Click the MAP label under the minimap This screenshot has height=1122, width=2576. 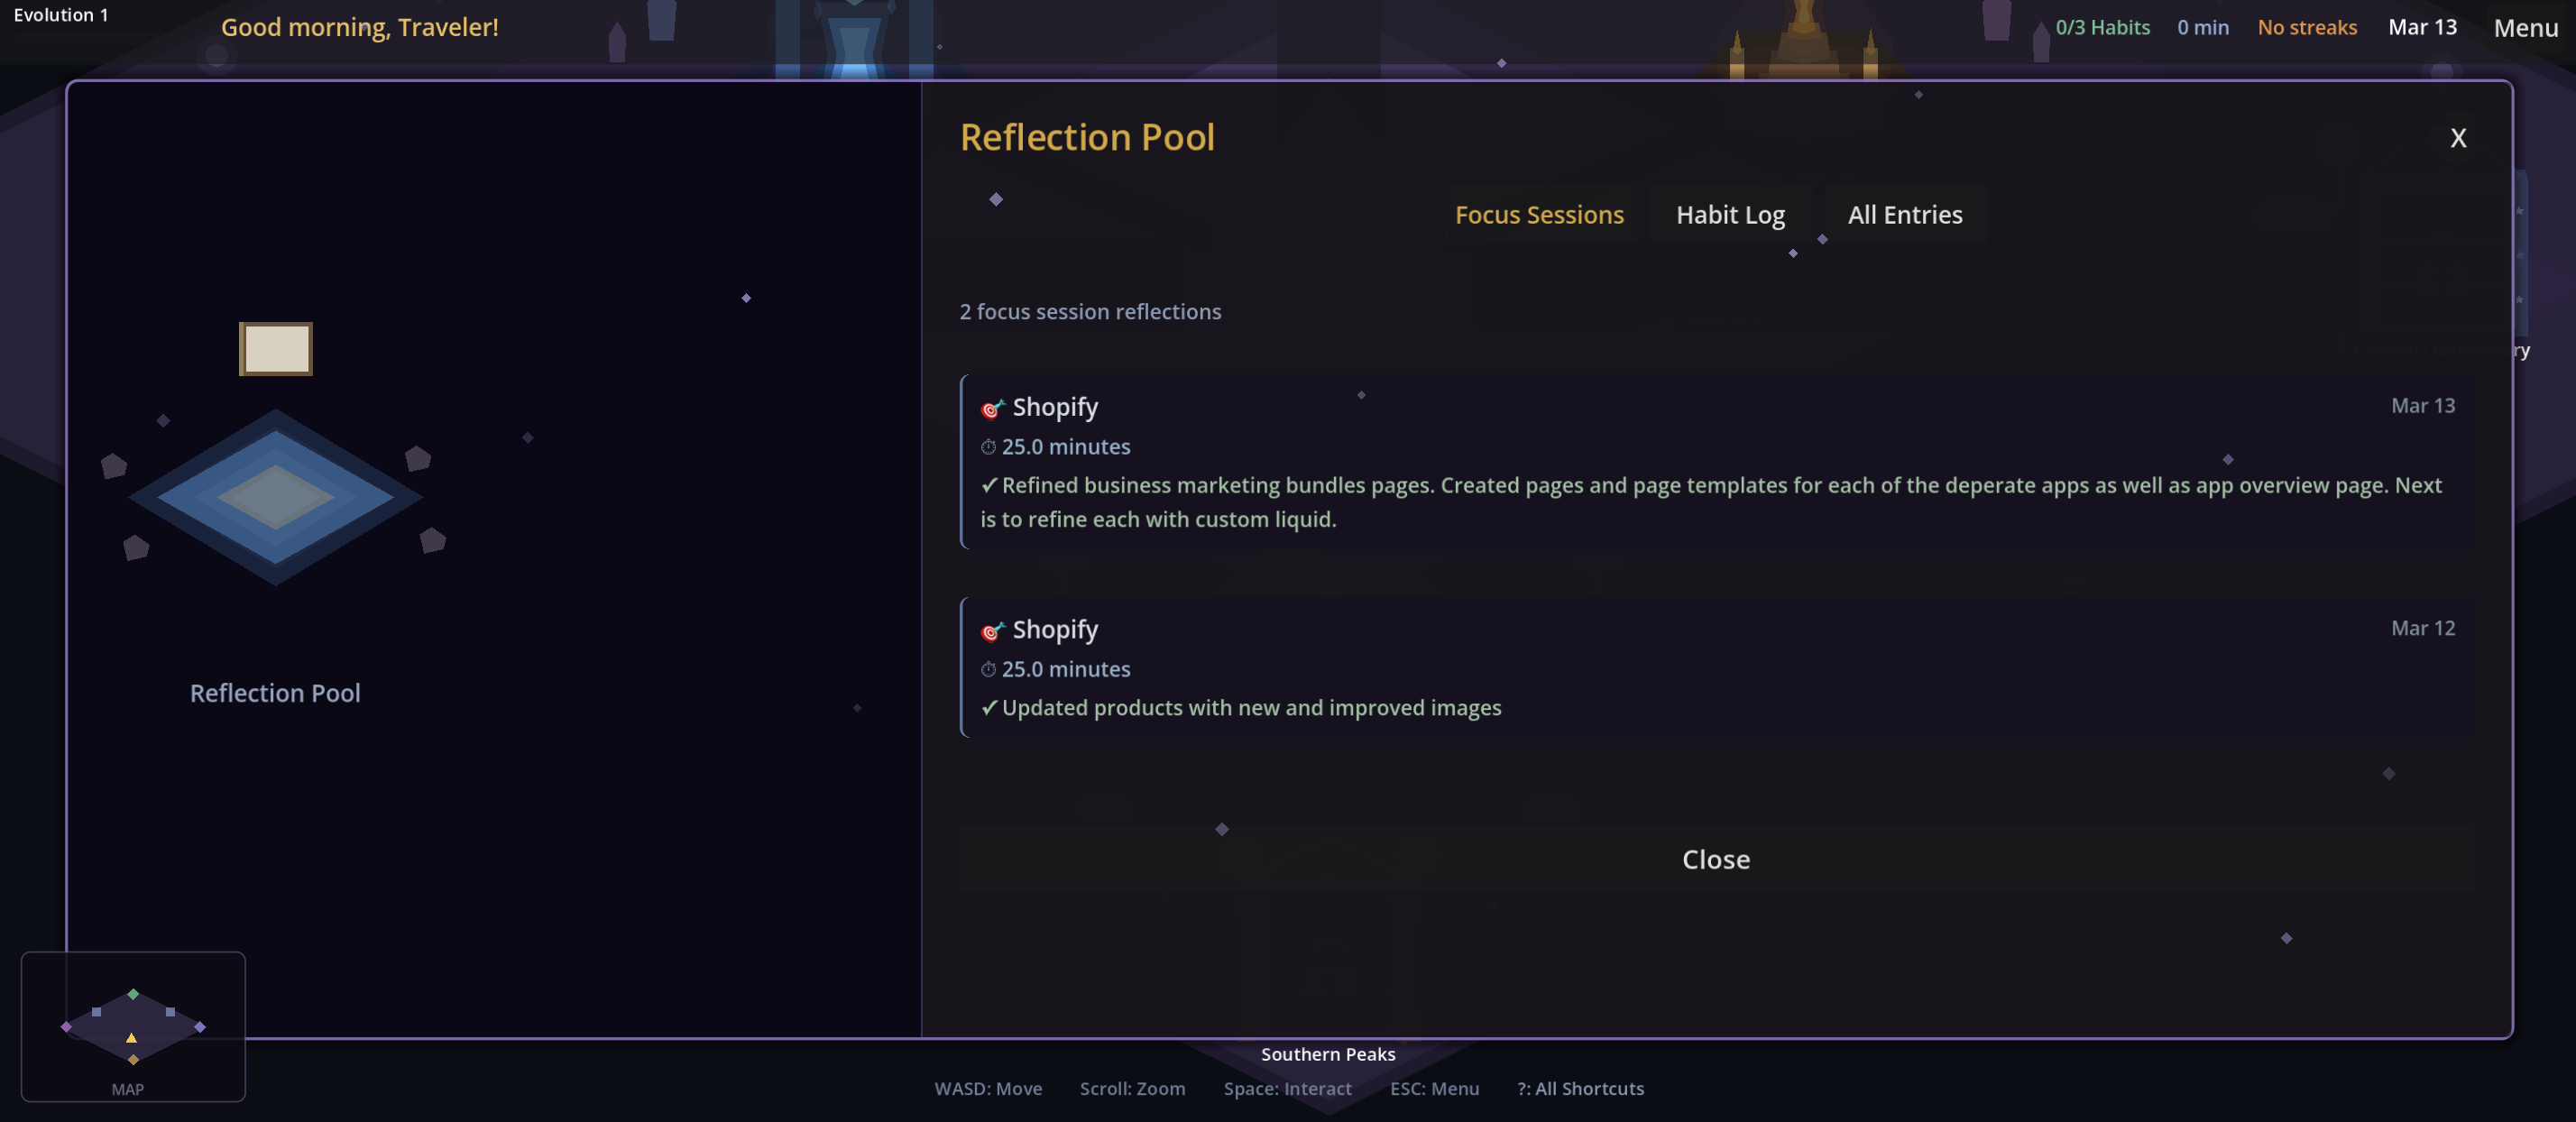tap(127, 1090)
